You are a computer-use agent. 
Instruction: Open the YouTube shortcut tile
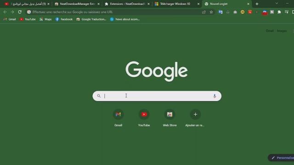pos(144,118)
